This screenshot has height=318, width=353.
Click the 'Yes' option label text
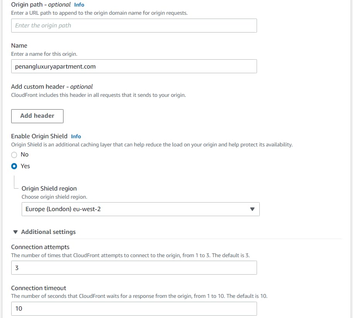pos(25,166)
